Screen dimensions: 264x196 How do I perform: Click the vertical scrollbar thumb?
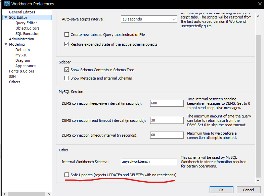coord(258,106)
